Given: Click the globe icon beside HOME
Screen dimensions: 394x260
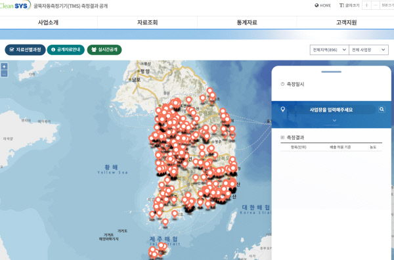Looking at the screenshot, I should (x=317, y=5).
